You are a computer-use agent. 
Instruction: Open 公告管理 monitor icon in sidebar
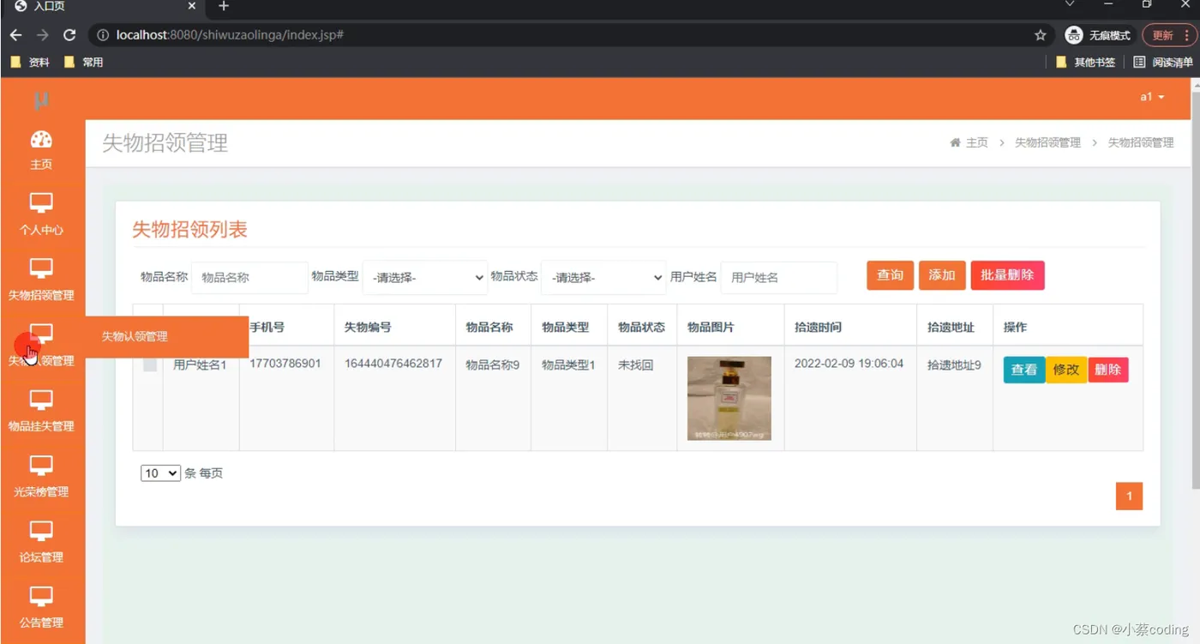pos(41,596)
